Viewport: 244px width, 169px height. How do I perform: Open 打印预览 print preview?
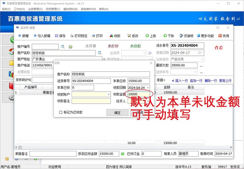tap(79, 36)
